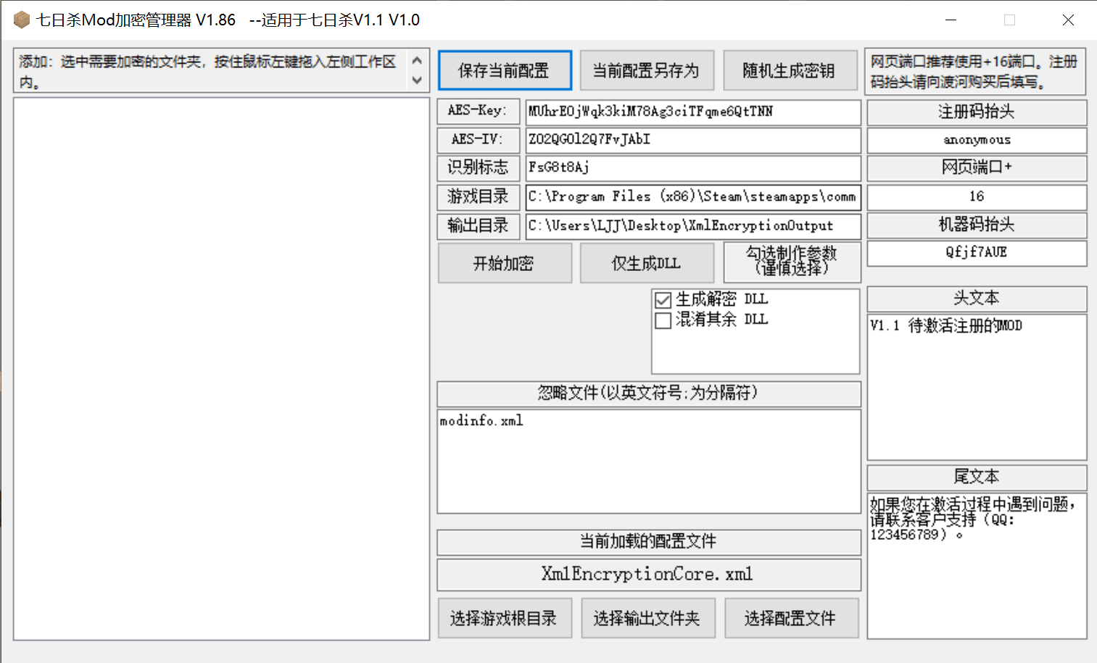Screen dimensions: 1097x663
Task: Edit the output directory path field
Action: click(x=693, y=225)
